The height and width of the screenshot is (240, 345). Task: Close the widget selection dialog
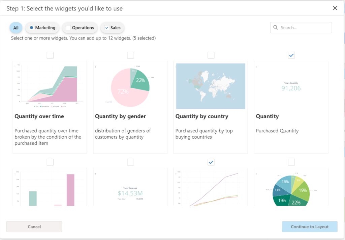click(335, 8)
